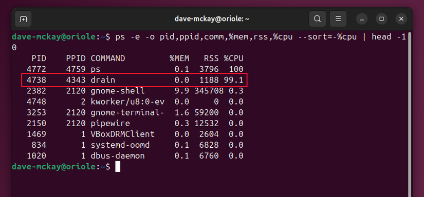Click the VBoxDRMClient command name
424x197 pixels.
point(122,134)
